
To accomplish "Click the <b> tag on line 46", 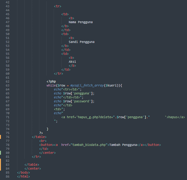I will point(71,18).
